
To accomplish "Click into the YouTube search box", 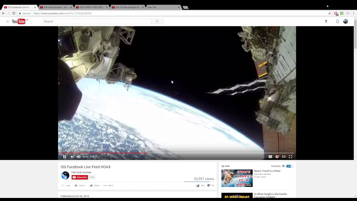I will click(97, 21).
